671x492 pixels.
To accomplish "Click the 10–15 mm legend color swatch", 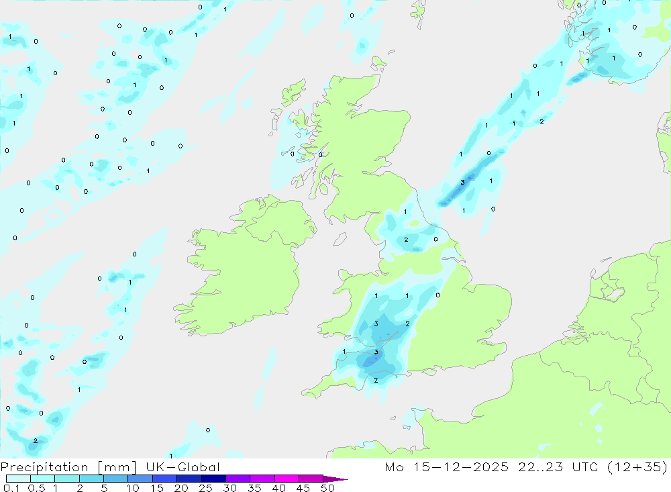I will click(140, 479).
